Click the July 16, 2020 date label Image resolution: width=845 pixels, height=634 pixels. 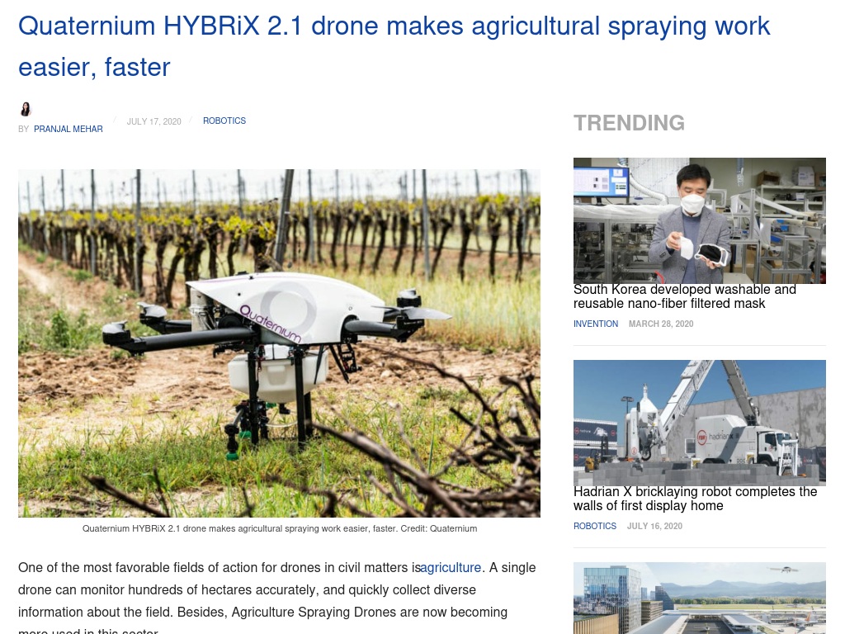point(654,526)
